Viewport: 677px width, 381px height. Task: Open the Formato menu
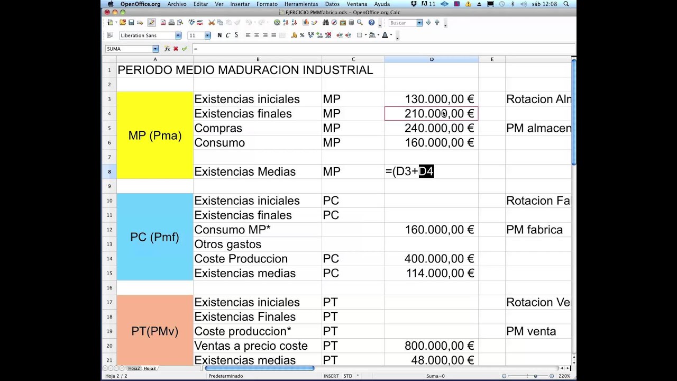tap(267, 4)
